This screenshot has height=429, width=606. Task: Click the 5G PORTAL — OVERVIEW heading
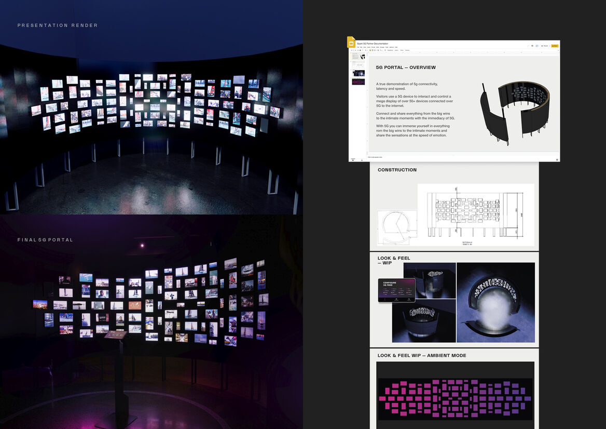pyautogui.click(x=406, y=68)
